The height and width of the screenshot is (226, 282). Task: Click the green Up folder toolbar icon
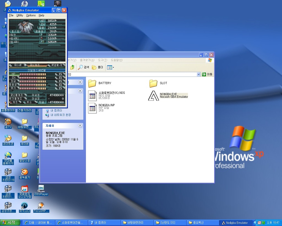point(72,67)
